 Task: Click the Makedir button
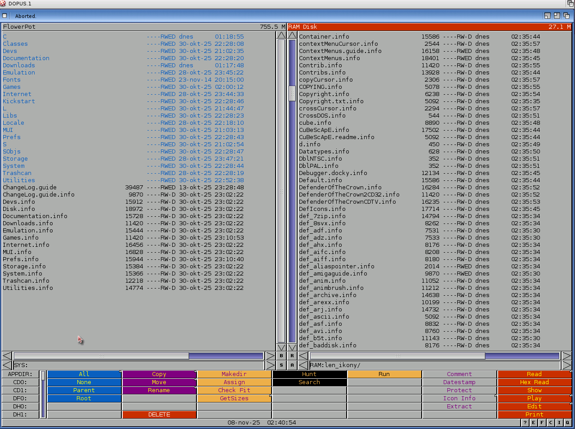click(x=234, y=374)
